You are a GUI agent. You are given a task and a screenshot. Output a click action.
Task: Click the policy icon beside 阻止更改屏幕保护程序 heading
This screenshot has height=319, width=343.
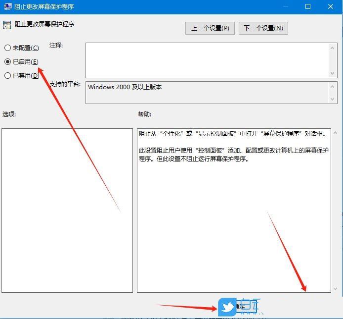(7, 25)
